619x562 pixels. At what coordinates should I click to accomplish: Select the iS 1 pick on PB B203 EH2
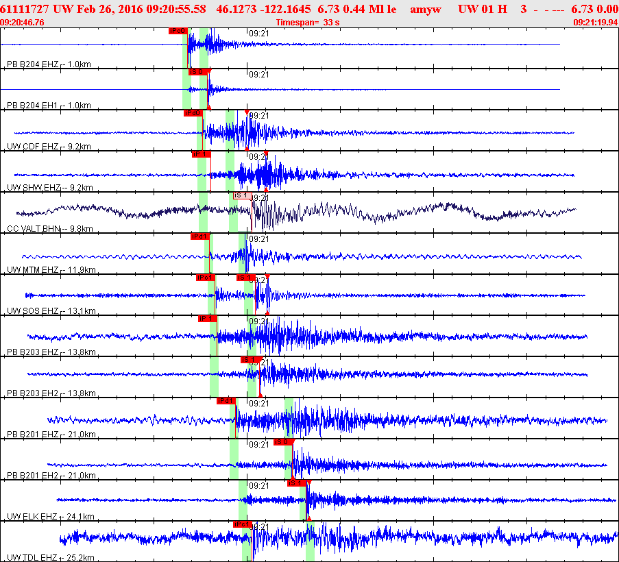[x=250, y=360]
